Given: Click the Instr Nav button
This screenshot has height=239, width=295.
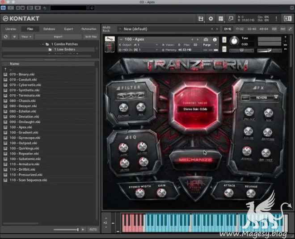Looking at the screenshot, I should [91, 37].
